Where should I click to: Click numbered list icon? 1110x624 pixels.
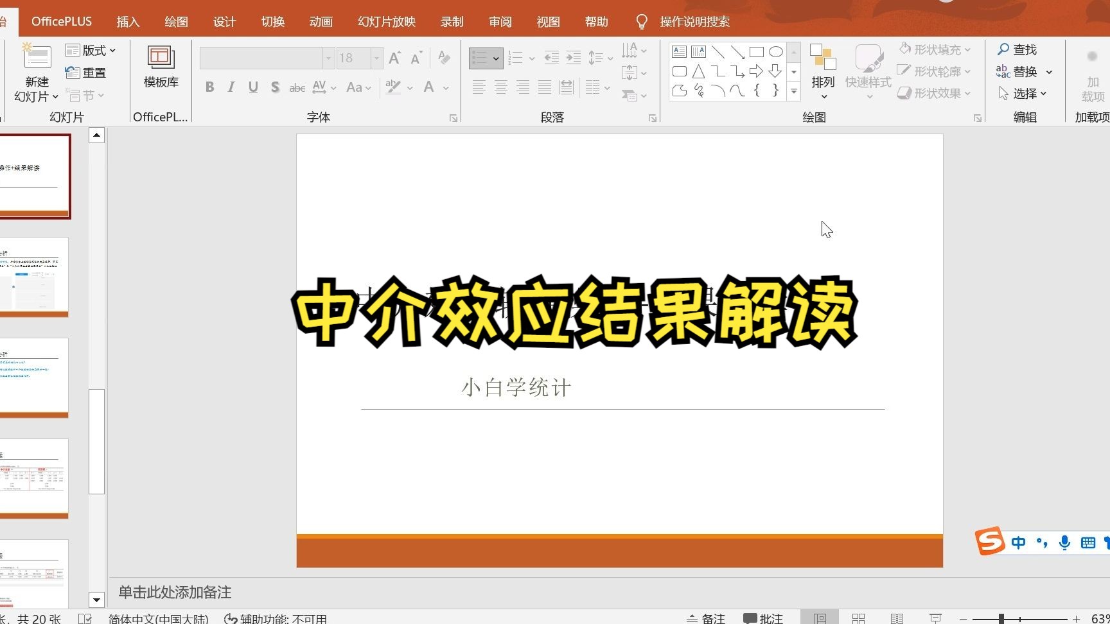point(515,58)
